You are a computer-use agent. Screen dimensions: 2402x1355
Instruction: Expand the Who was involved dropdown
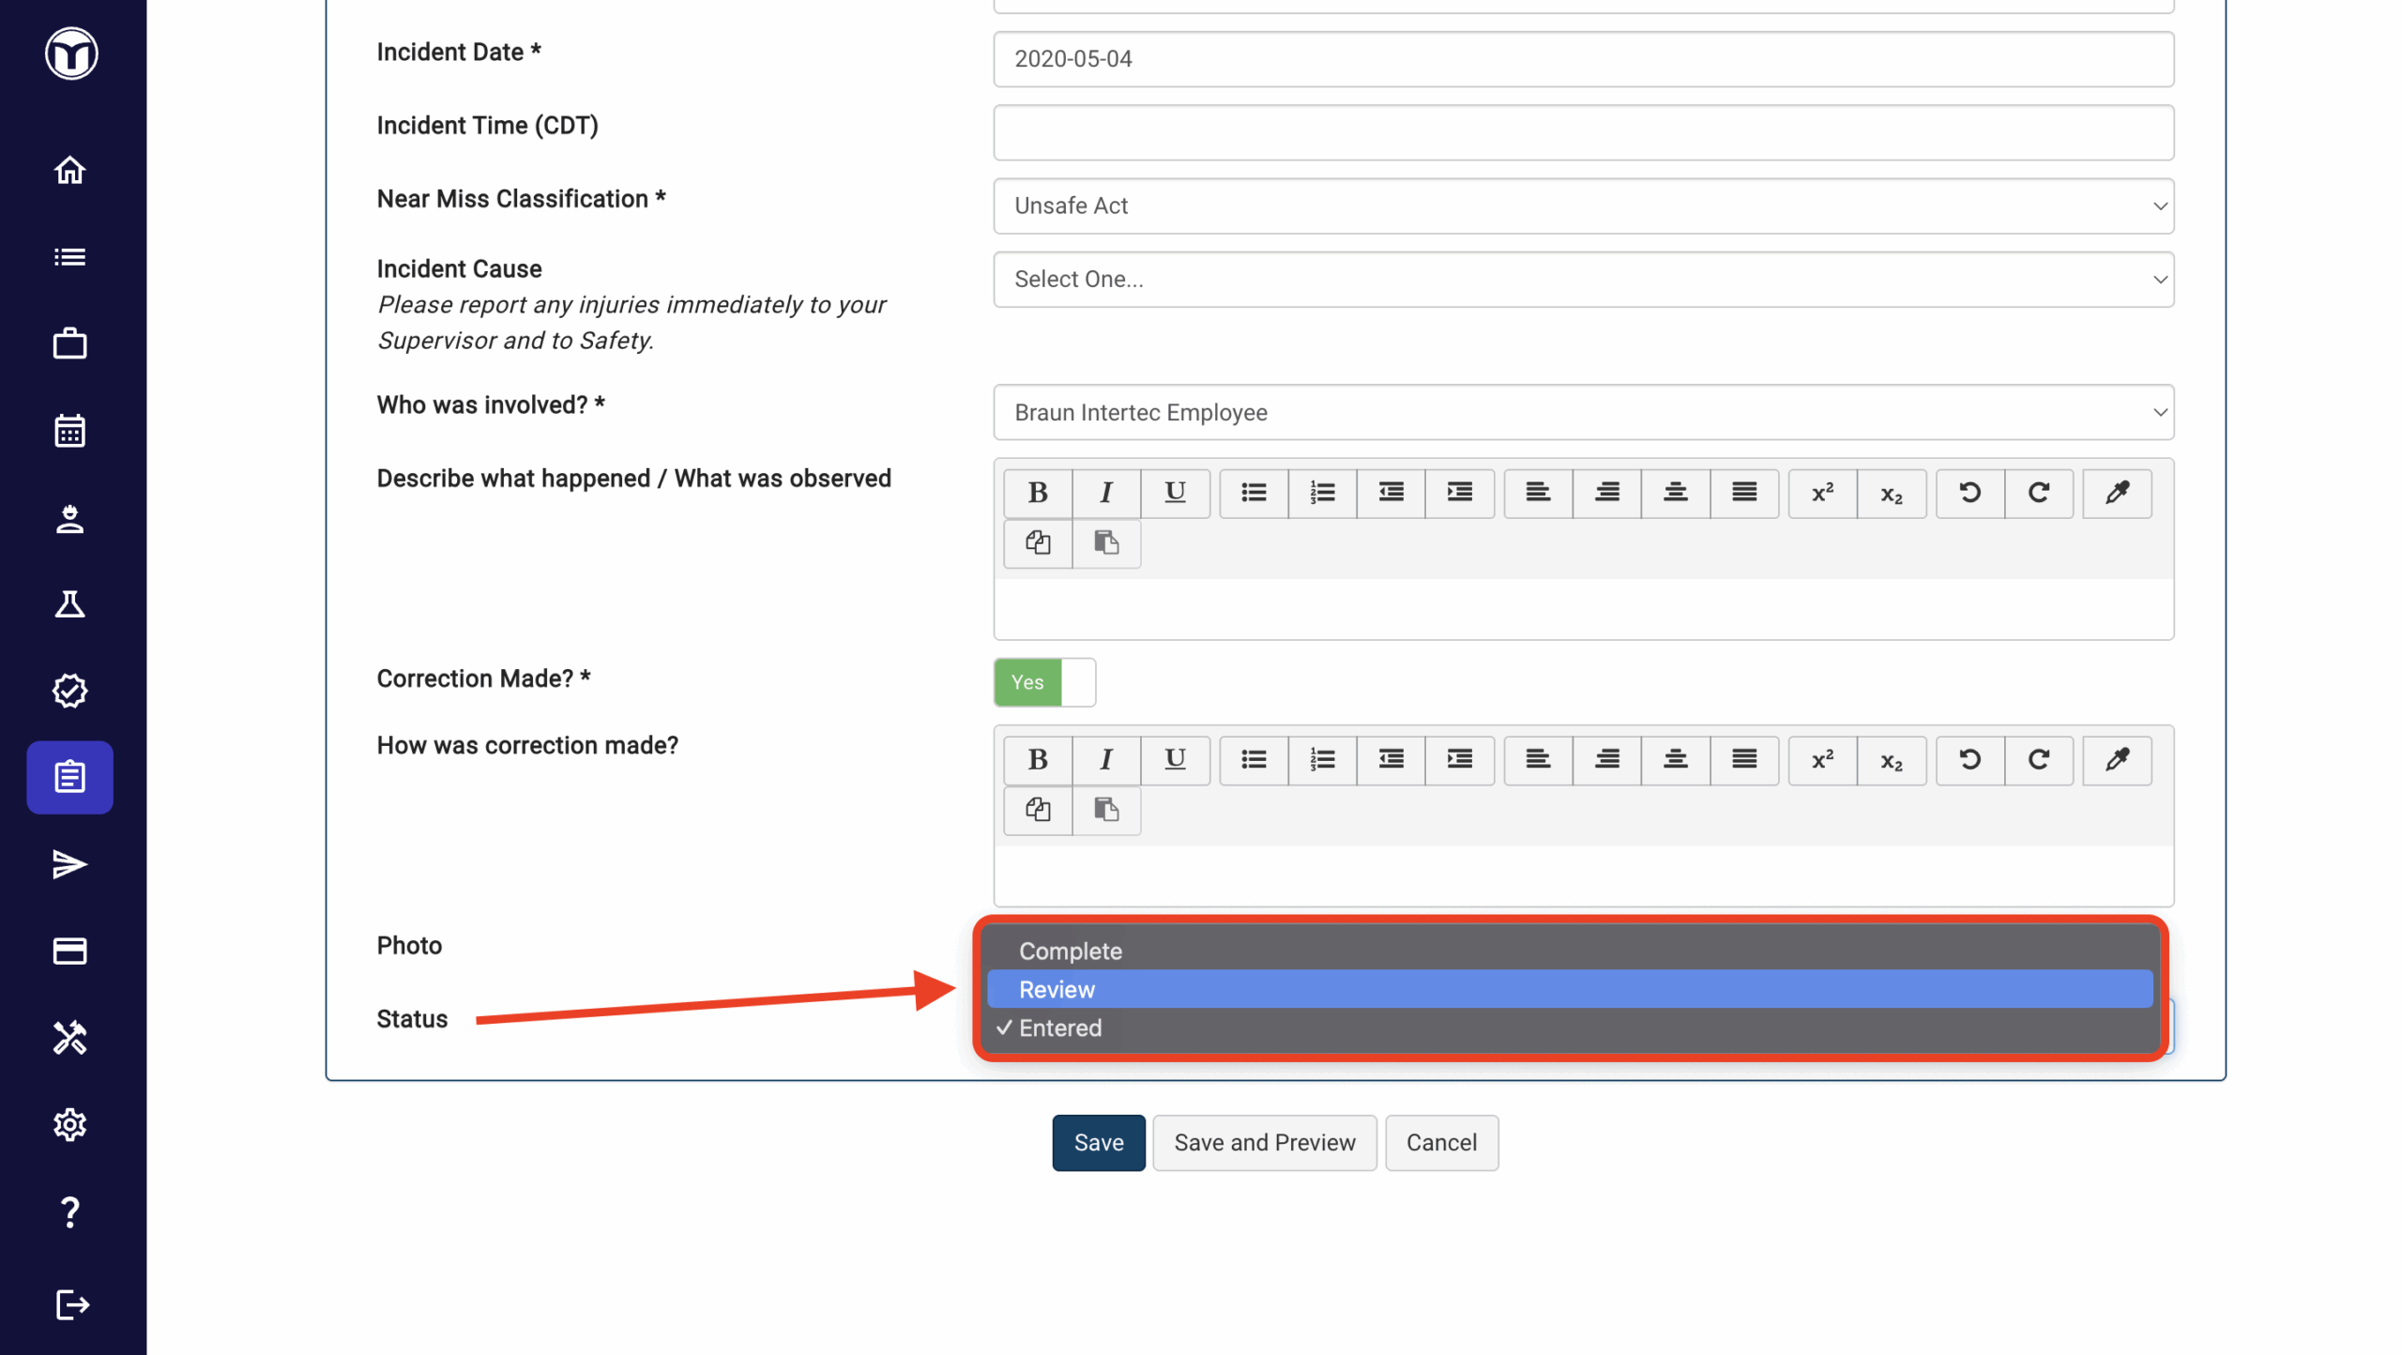tap(1583, 413)
